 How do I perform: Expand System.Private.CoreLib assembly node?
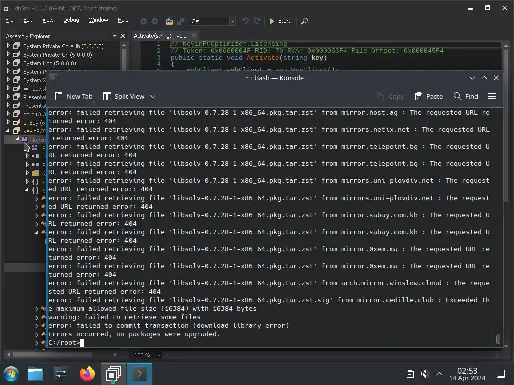coord(8,46)
